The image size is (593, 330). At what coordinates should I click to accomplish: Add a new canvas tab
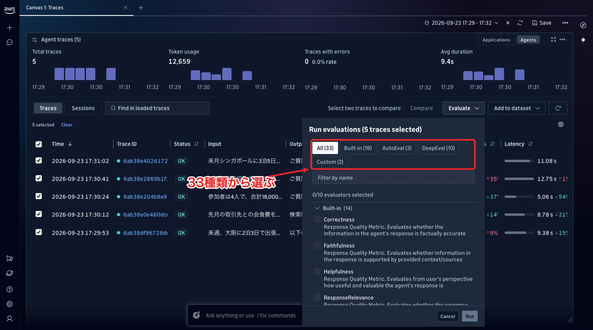[141, 7]
